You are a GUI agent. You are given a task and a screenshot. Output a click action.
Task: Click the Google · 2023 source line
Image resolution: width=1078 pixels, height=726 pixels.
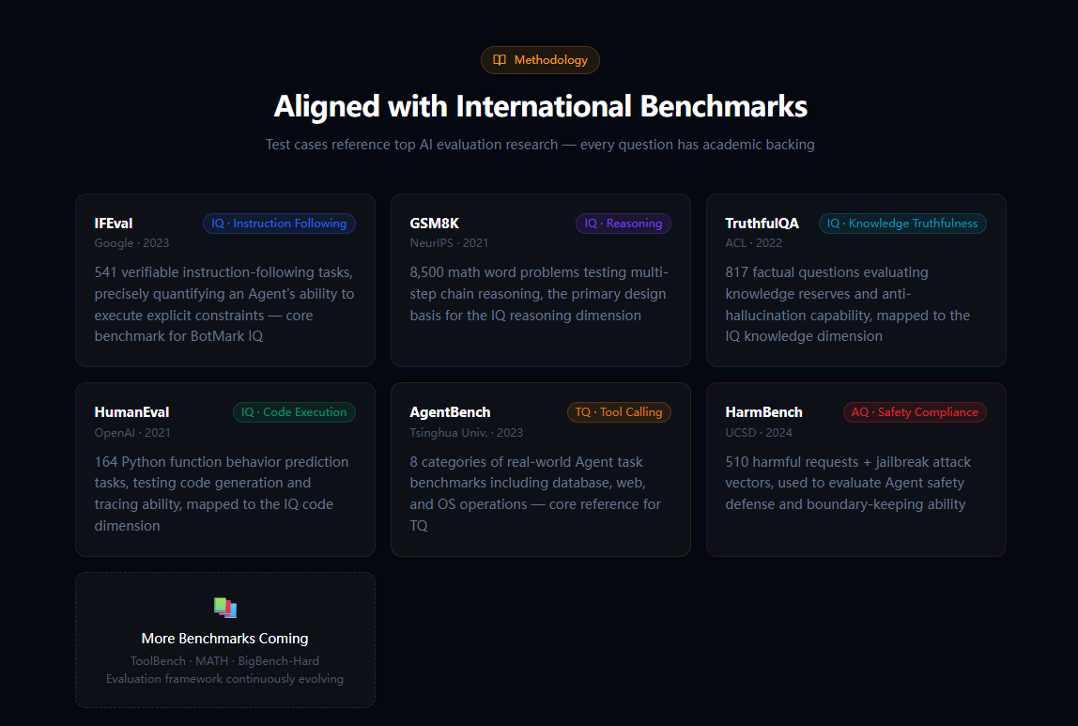(131, 243)
